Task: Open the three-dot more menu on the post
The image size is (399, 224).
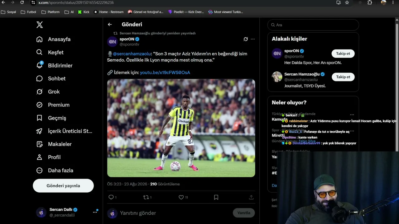Action: (x=253, y=39)
